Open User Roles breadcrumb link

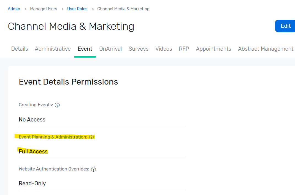point(77,9)
